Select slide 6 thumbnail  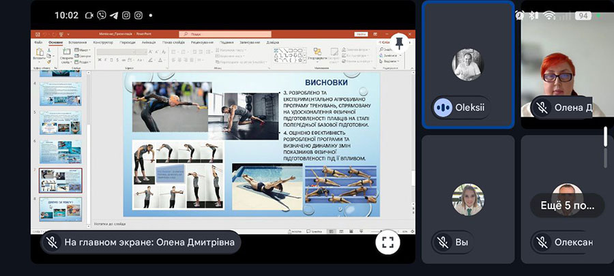pos(60,152)
